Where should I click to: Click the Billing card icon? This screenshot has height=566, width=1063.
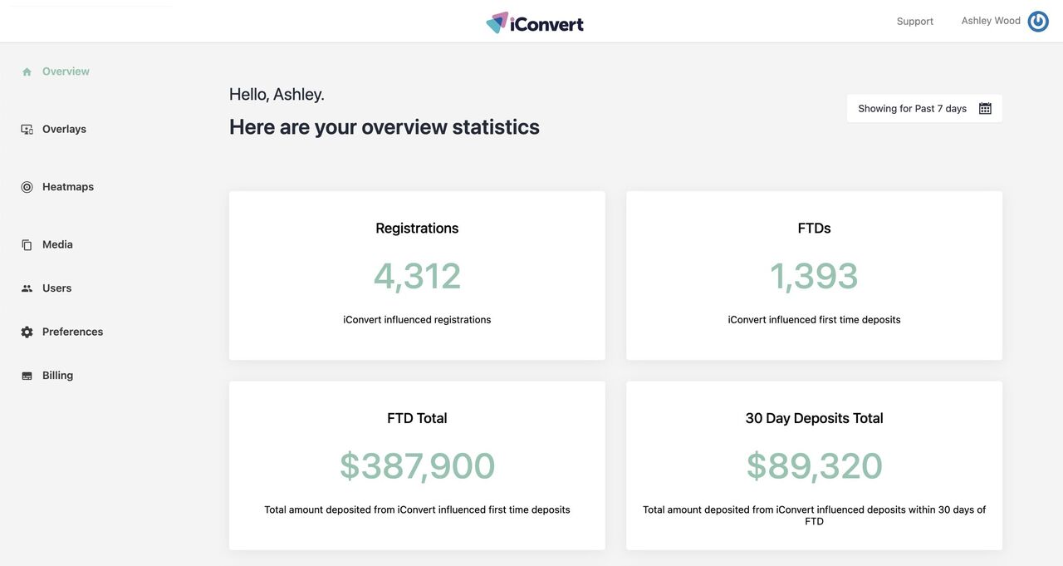point(27,376)
